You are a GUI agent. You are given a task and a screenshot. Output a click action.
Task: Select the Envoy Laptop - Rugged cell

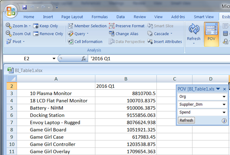coord(56,122)
